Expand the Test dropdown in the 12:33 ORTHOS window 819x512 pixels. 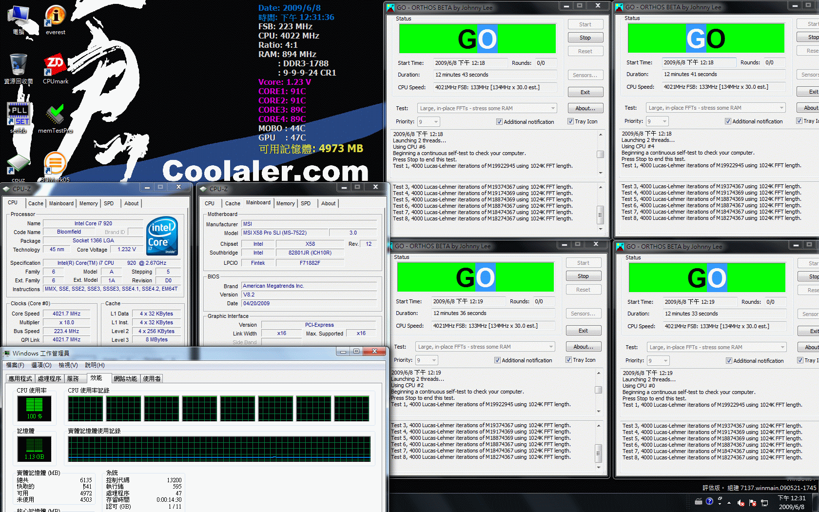click(x=782, y=347)
